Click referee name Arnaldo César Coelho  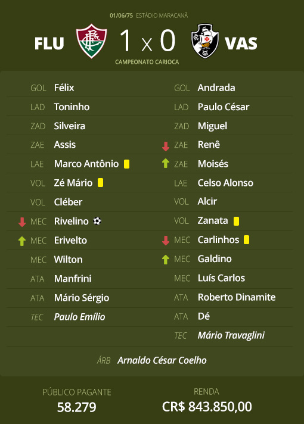(162, 360)
